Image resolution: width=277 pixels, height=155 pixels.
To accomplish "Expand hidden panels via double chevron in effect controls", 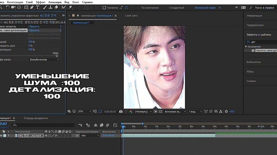I will point(63,15).
